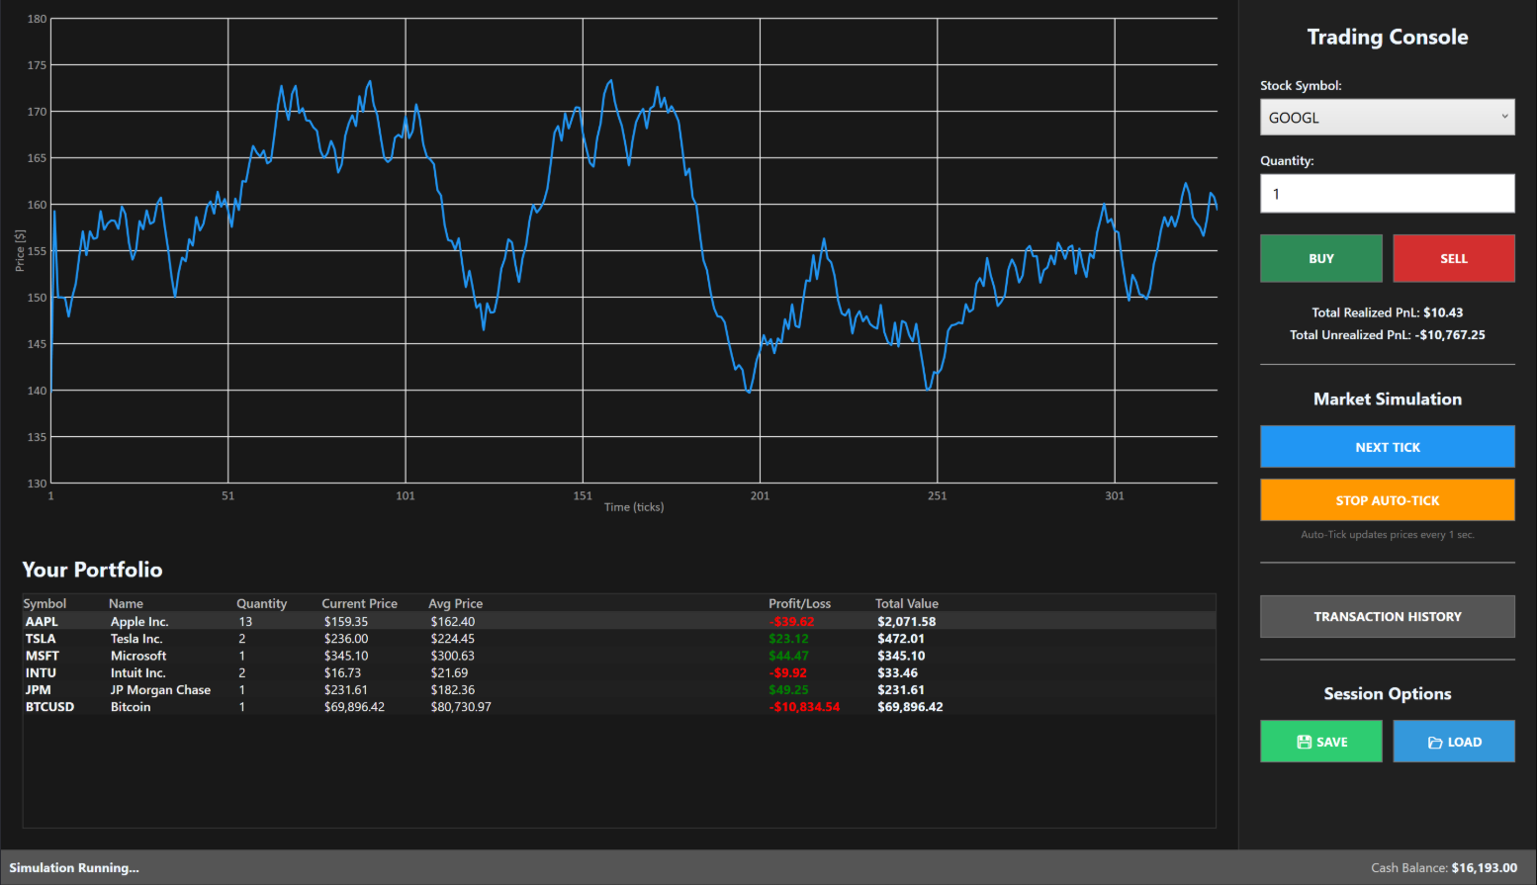Disable auto-tick via STOP AUTO-TICK

(1387, 499)
